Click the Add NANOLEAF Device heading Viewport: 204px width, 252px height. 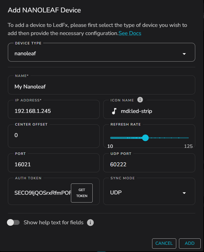(x=44, y=10)
